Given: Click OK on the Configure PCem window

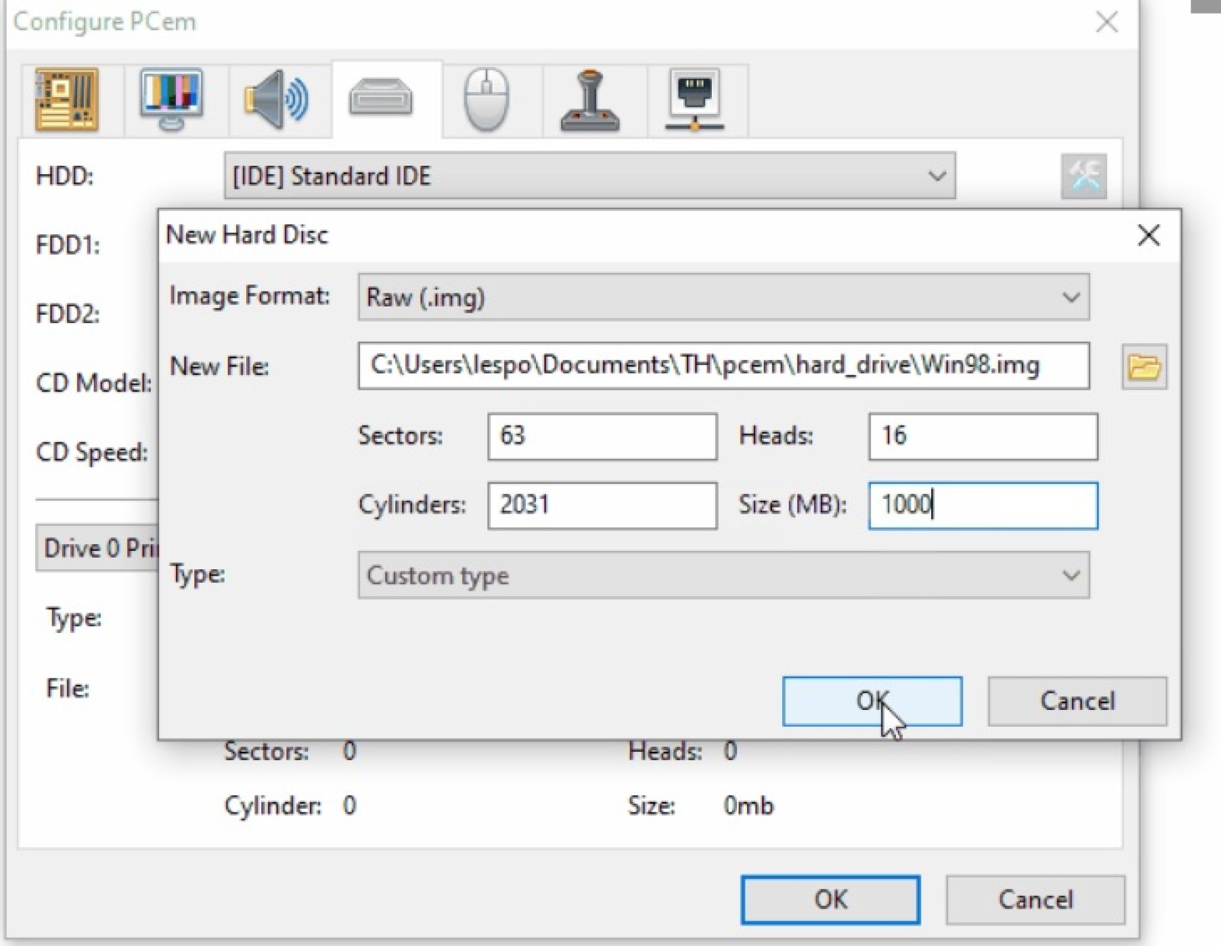Looking at the screenshot, I should tap(832, 900).
